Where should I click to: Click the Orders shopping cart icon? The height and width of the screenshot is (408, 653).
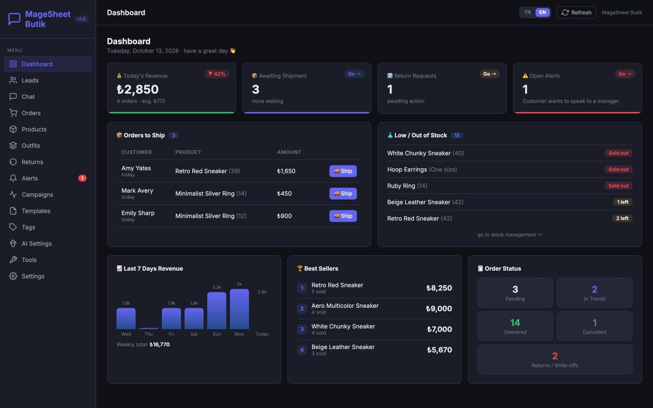(13, 113)
